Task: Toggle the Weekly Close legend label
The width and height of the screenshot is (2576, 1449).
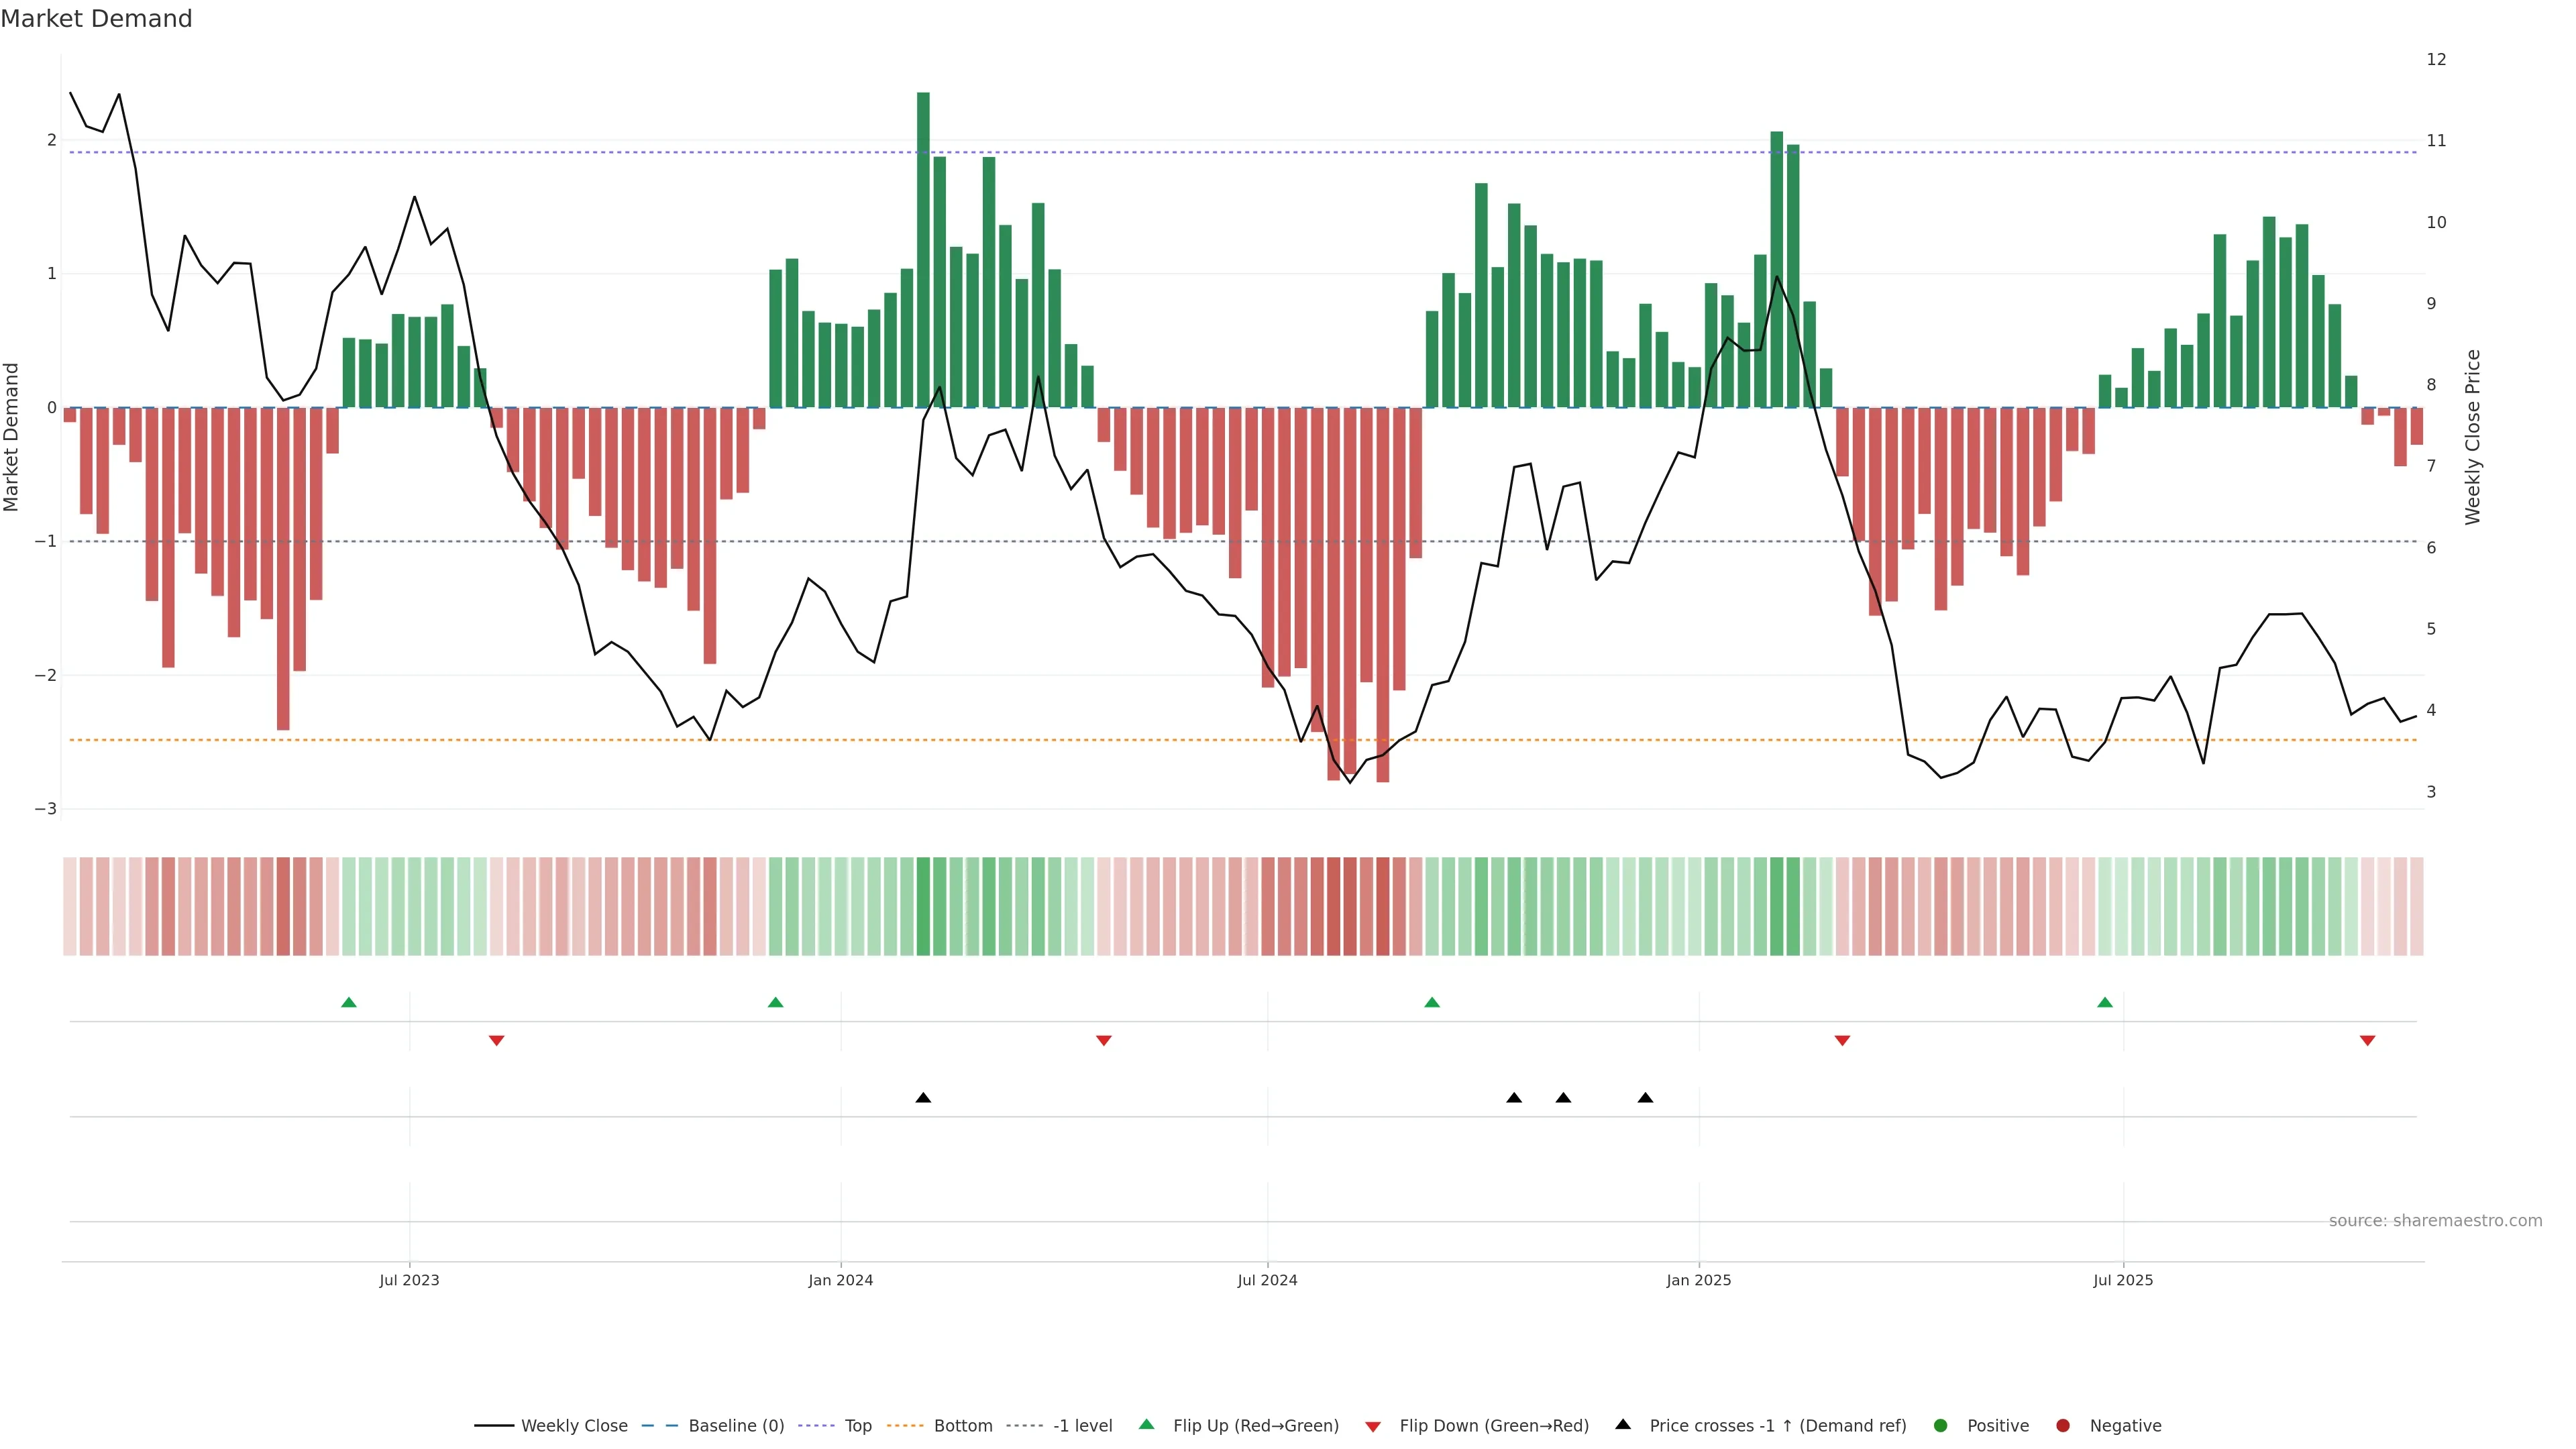Action: [574, 1425]
